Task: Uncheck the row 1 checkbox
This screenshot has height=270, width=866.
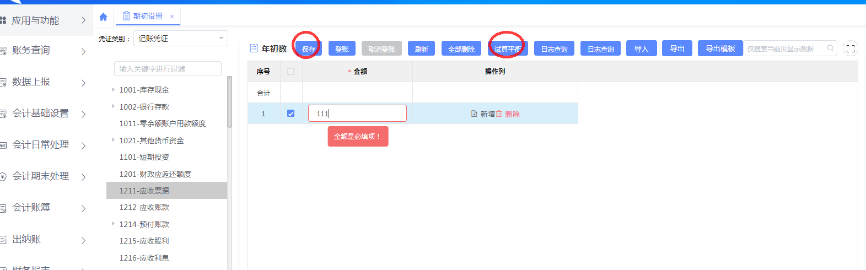Action: point(291,114)
